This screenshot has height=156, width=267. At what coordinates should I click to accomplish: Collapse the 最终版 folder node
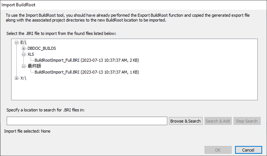[x=23, y=66]
